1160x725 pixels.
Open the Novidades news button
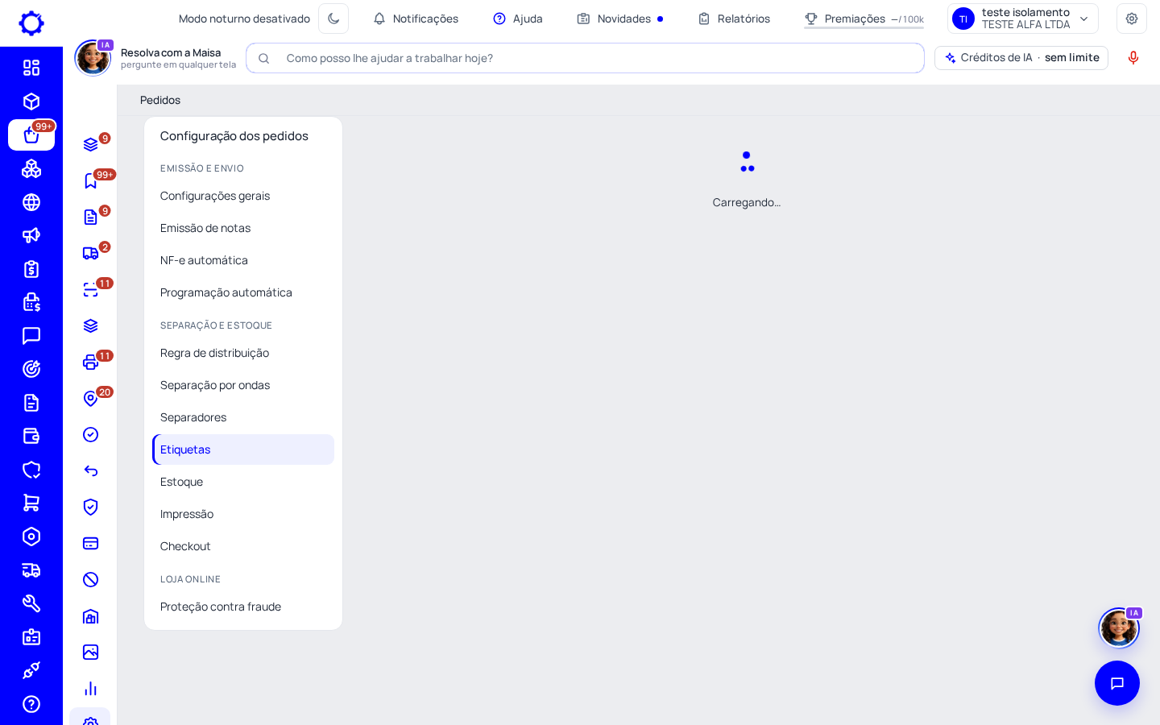620,19
